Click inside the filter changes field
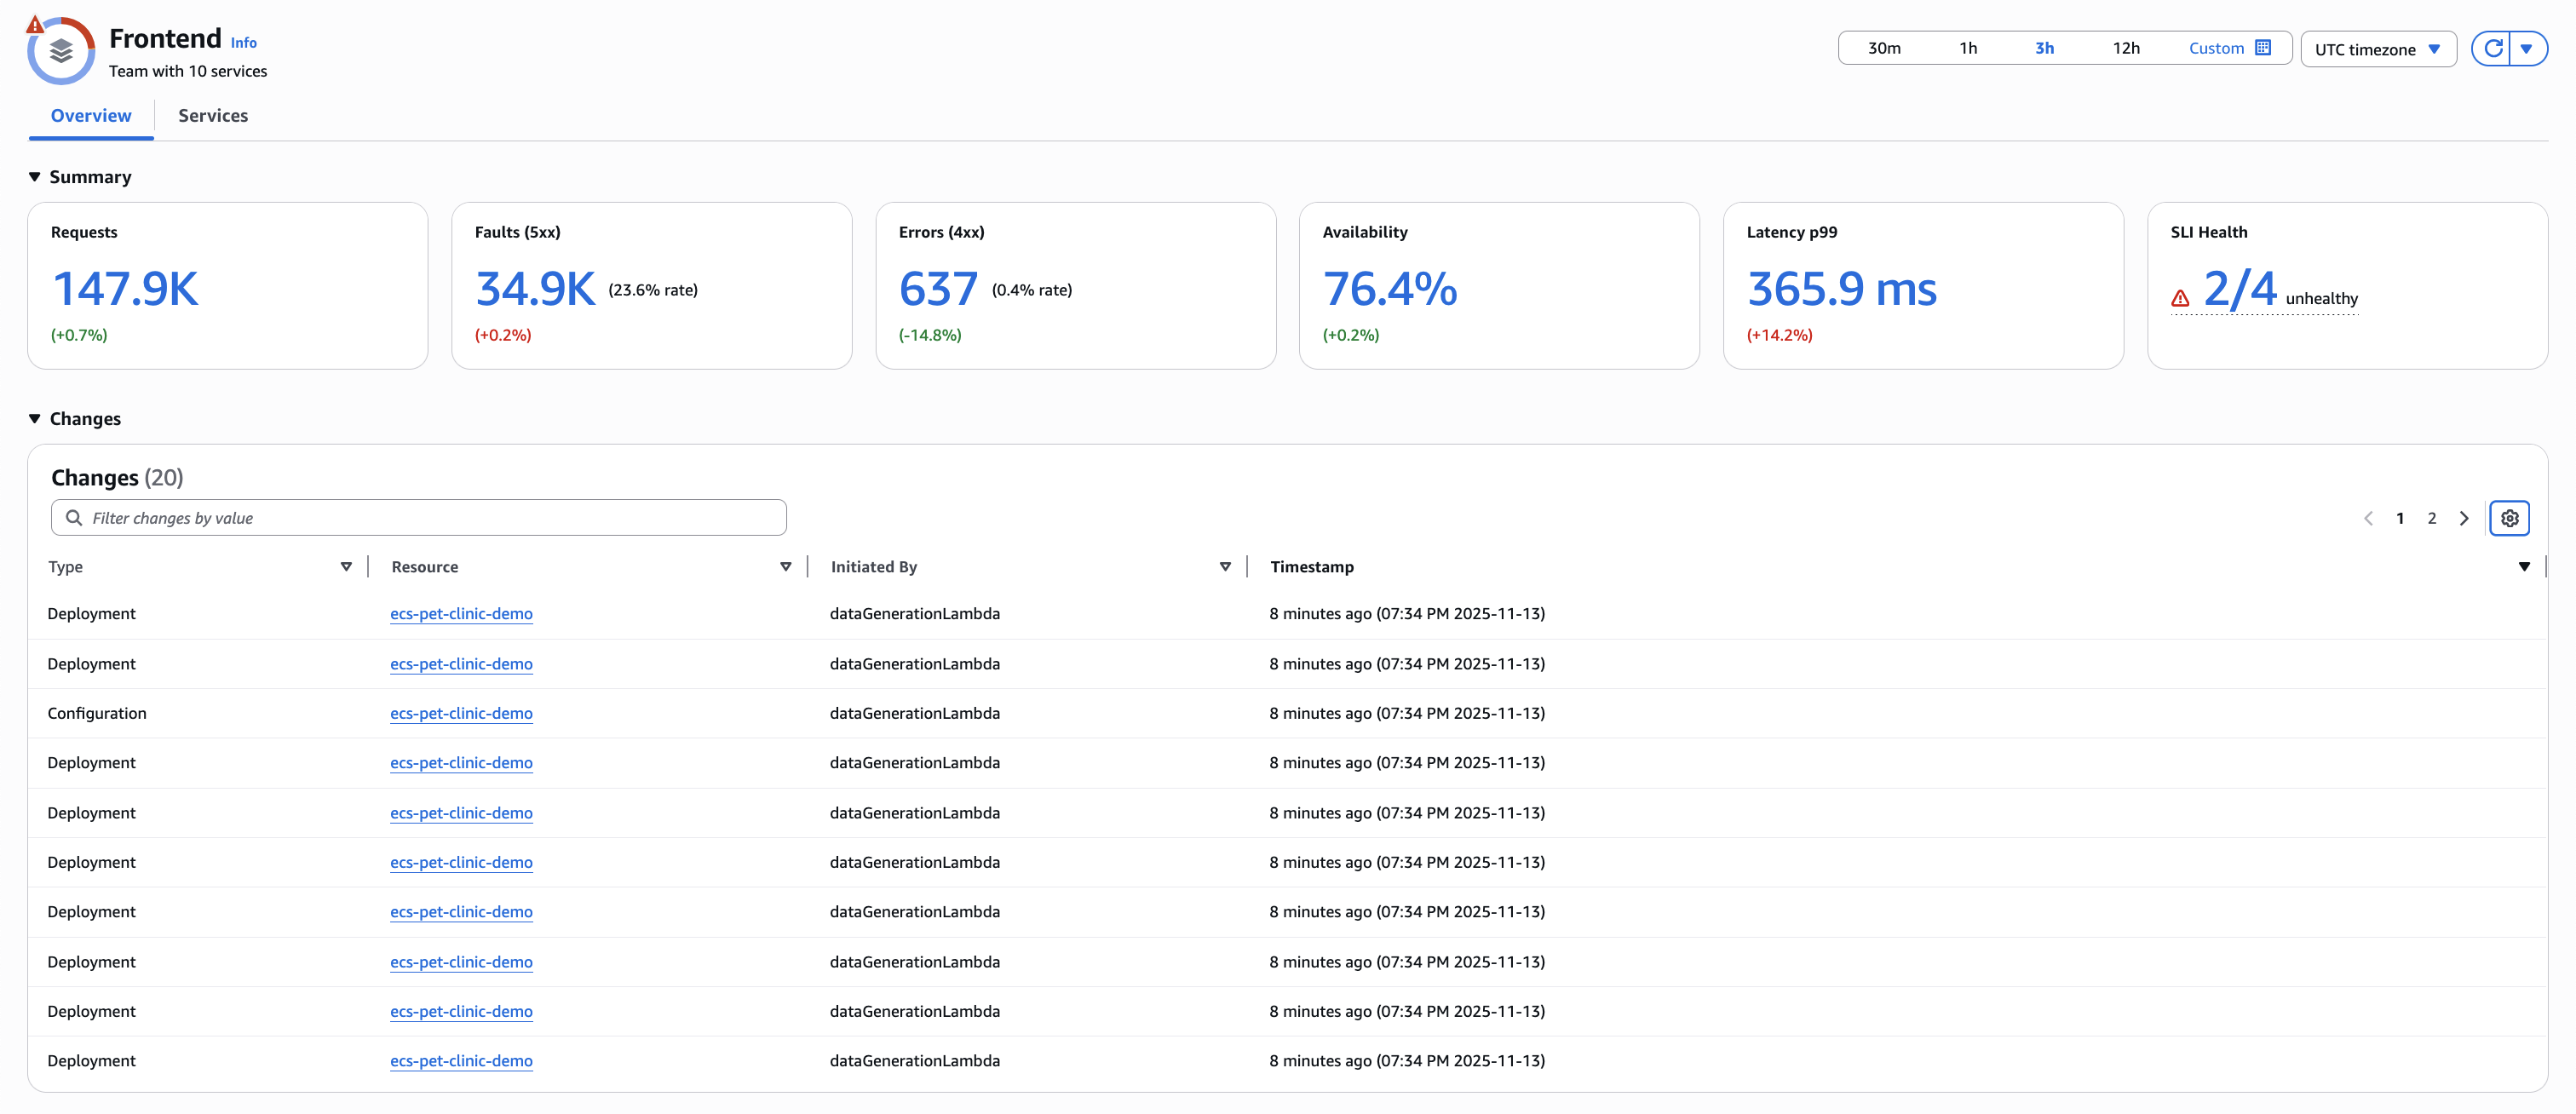The height and width of the screenshot is (1114, 2576). coord(420,517)
